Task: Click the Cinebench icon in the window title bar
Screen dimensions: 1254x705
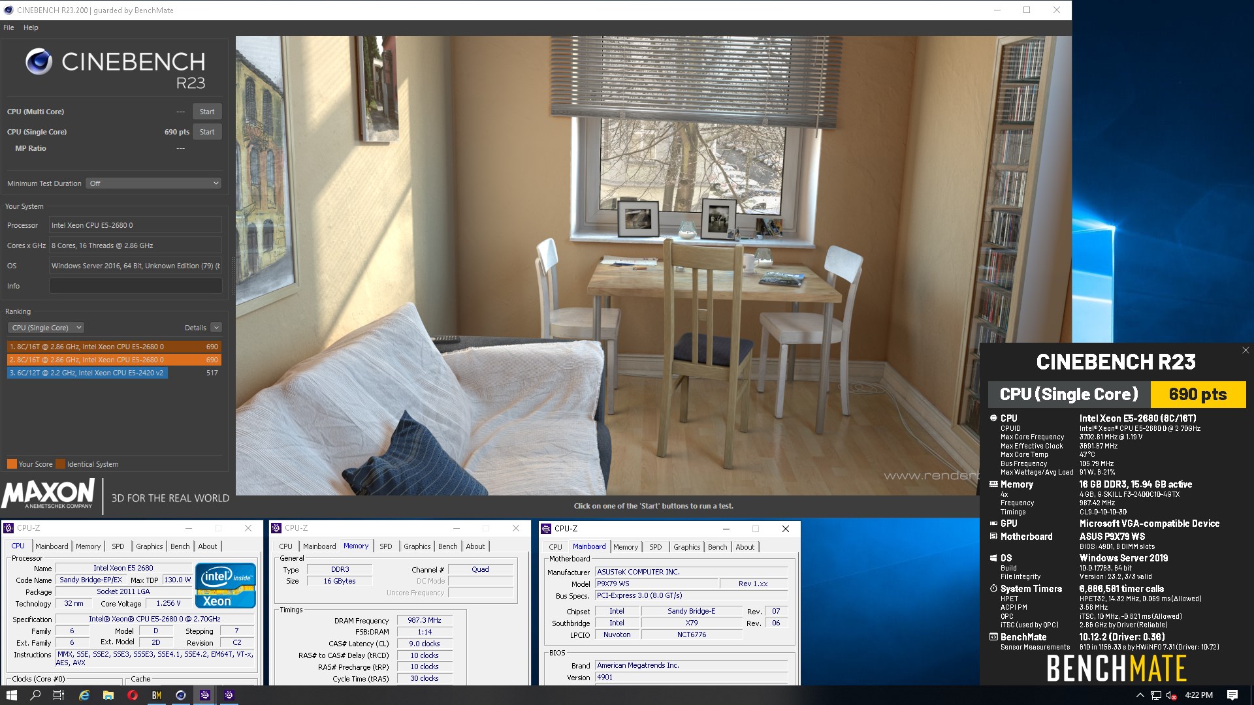Action: (x=8, y=10)
